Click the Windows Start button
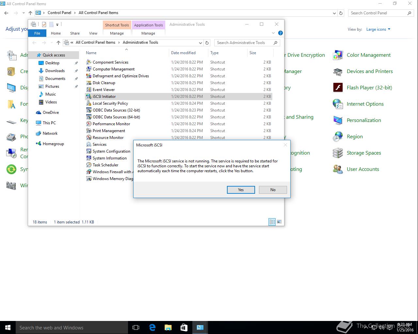Viewport: 418px width, 334px height. coord(8,327)
